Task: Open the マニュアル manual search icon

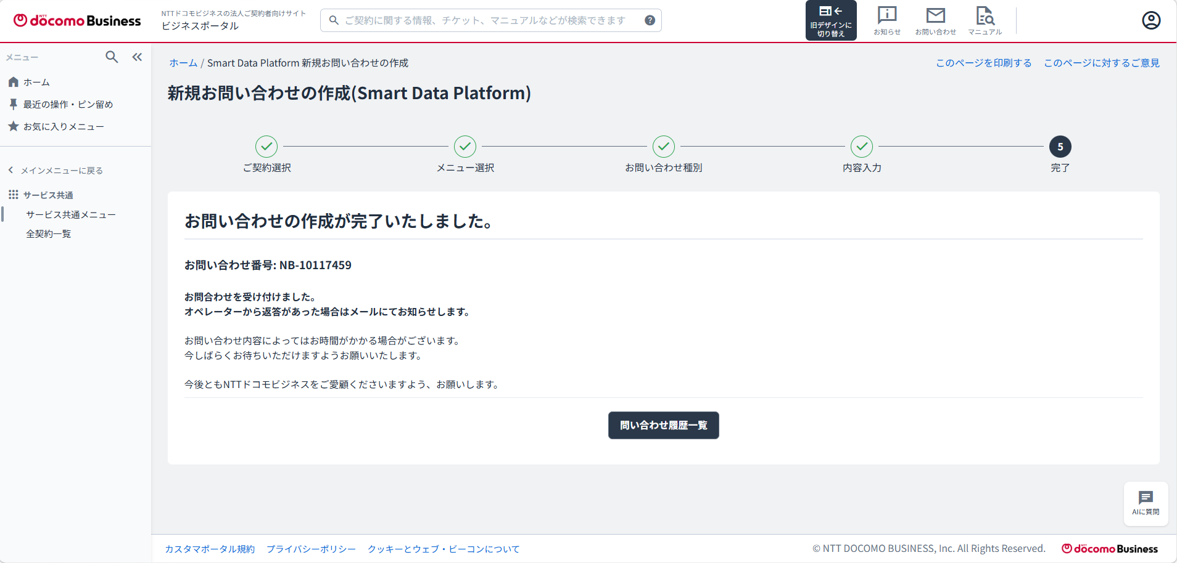Action: tap(985, 21)
